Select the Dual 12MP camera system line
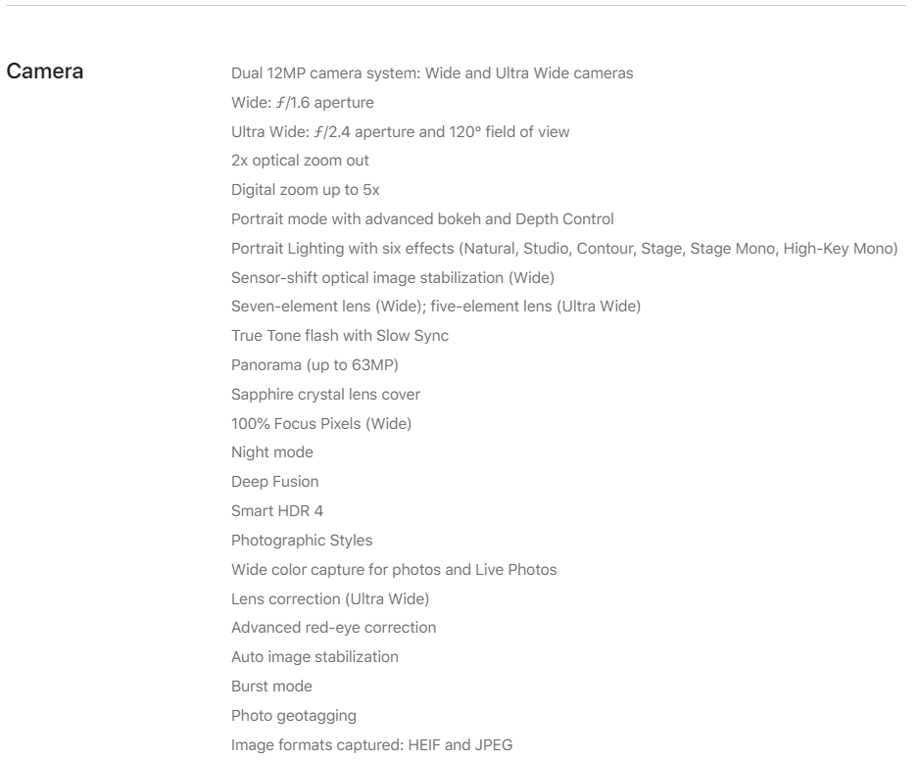918x760 pixels. pos(432,73)
